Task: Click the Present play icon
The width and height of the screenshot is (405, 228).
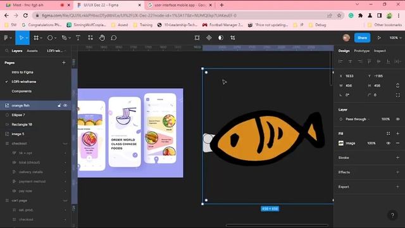Action: [x=379, y=38]
